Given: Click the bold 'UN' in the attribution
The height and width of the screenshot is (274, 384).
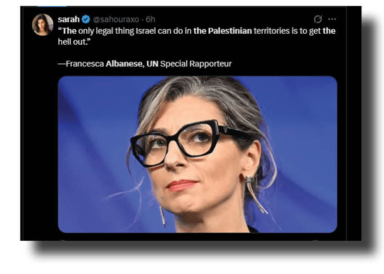Looking at the screenshot, I should (152, 64).
